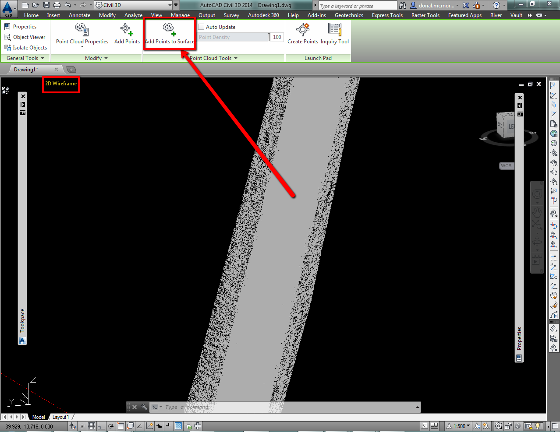Click the 2D Wireframe visual style control
The image size is (560, 432).
[61, 84]
